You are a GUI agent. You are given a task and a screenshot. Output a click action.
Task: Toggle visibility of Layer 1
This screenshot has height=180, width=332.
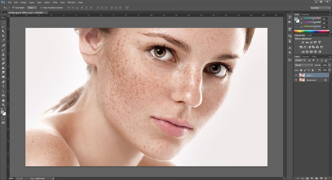[296, 75]
